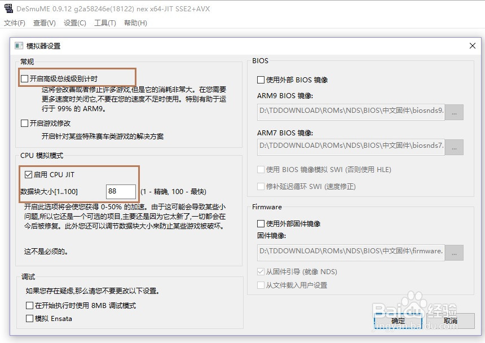
Task: Enable the 开启高级总线级别计时 checkbox
Action: pyautogui.click(x=24, y=77)
